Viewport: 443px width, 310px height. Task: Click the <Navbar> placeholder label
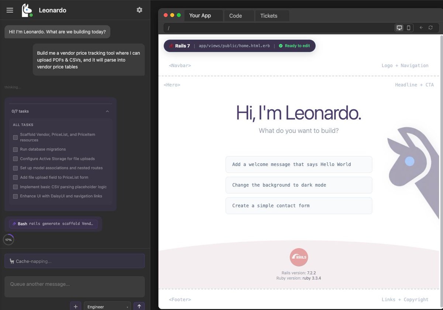180,65
